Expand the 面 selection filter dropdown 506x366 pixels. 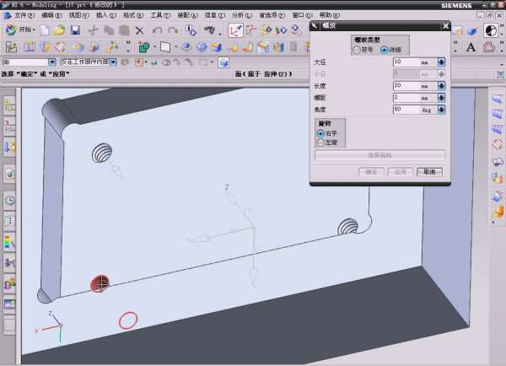53,62
